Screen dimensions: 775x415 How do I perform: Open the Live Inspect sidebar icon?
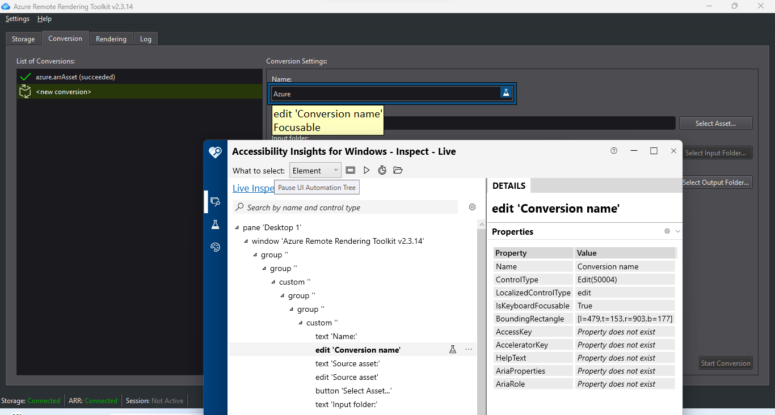coord(216,201)
